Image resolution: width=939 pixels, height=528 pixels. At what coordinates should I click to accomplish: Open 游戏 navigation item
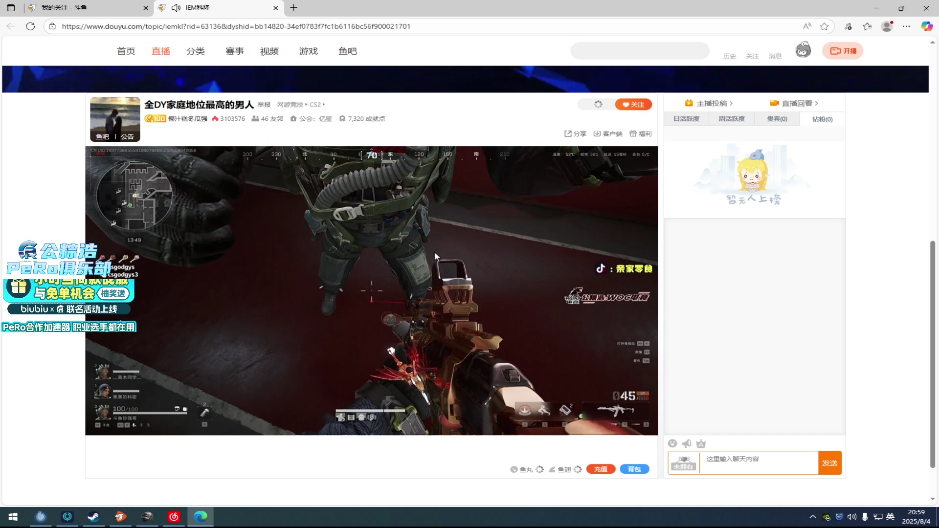[309, 51]
